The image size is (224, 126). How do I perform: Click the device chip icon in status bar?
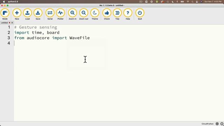pyautogui.click(x=217, y=124)
